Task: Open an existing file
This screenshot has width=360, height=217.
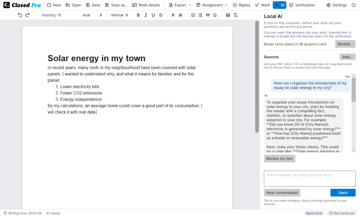Action: coord(73,5)
